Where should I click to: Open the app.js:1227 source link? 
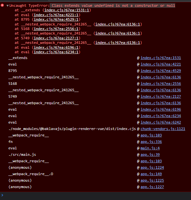(152, 187)
